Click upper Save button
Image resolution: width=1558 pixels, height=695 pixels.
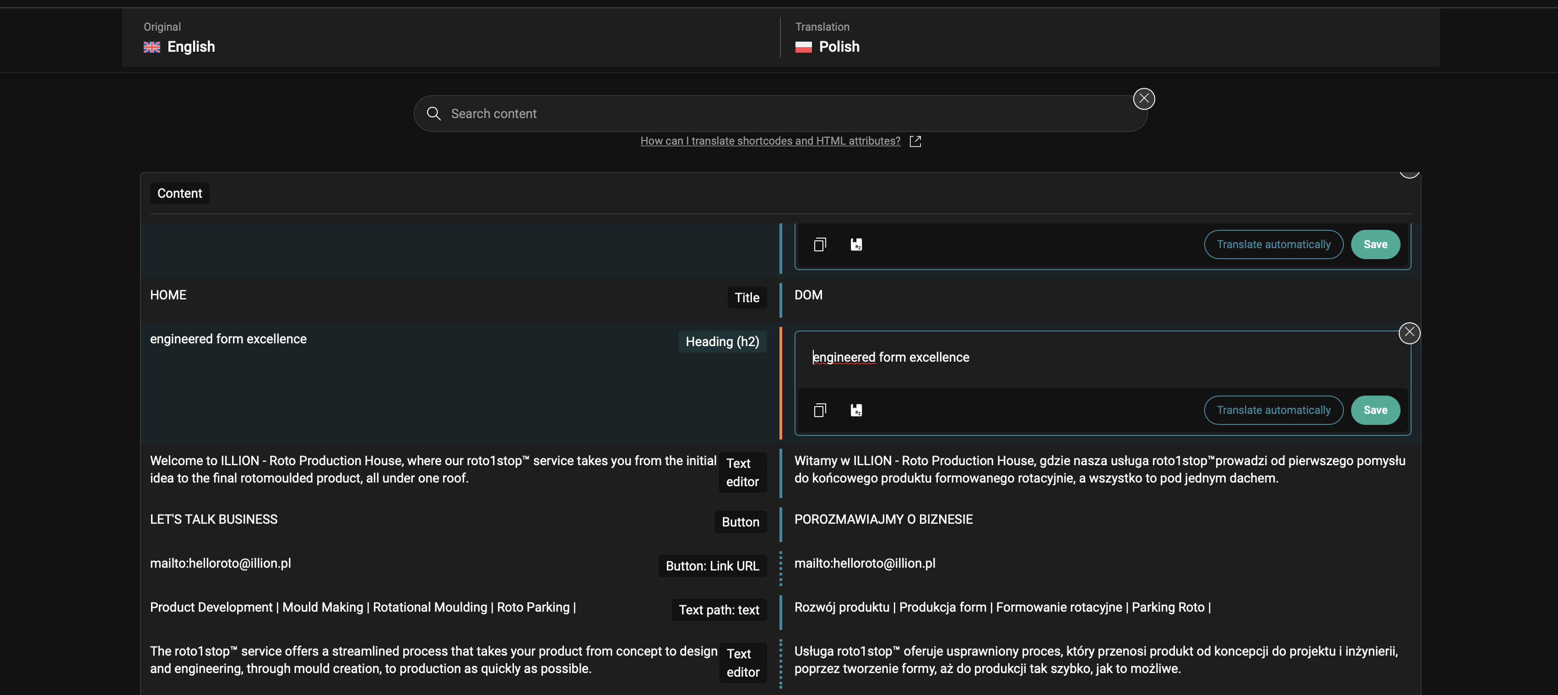pyautogui.click(x=1375, y=244)
